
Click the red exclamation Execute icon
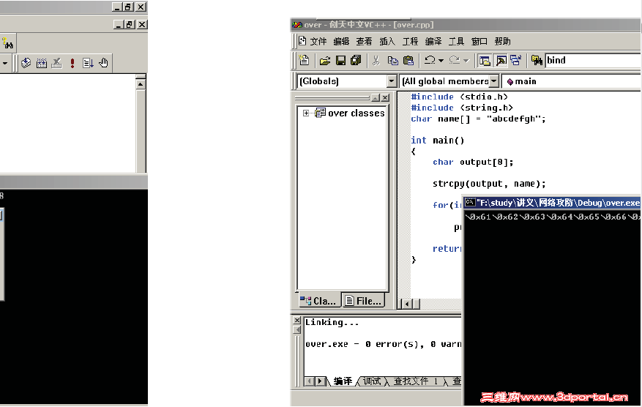tap(72, 63)
